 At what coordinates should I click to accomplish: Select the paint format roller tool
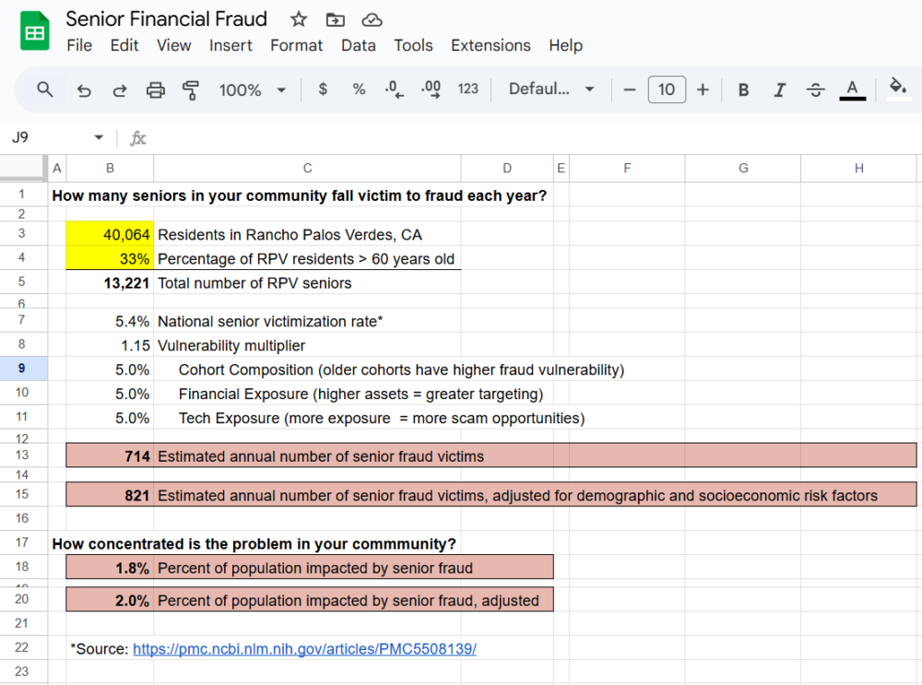pos(191,89)
